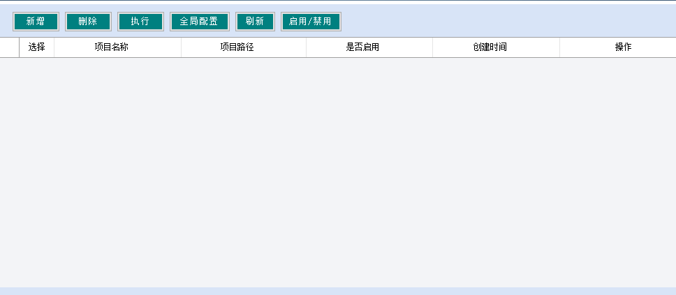The image size is (676, 295).
Task: Click the 创建时间 column header
Action: [496, 47]
